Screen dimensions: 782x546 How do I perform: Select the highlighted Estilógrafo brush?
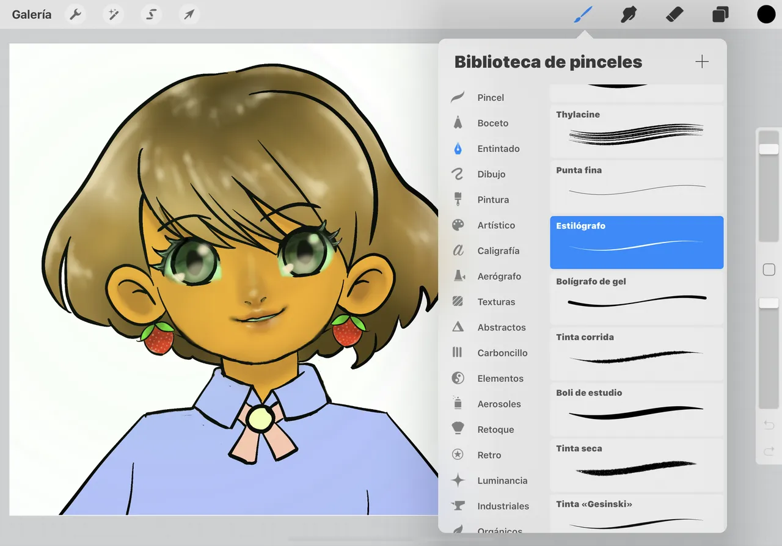click(x=637, y=242)
